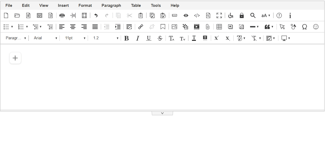The width and height of the screenshot is (325, 160).
Task: Pick the text color
Action: (194, 38)
